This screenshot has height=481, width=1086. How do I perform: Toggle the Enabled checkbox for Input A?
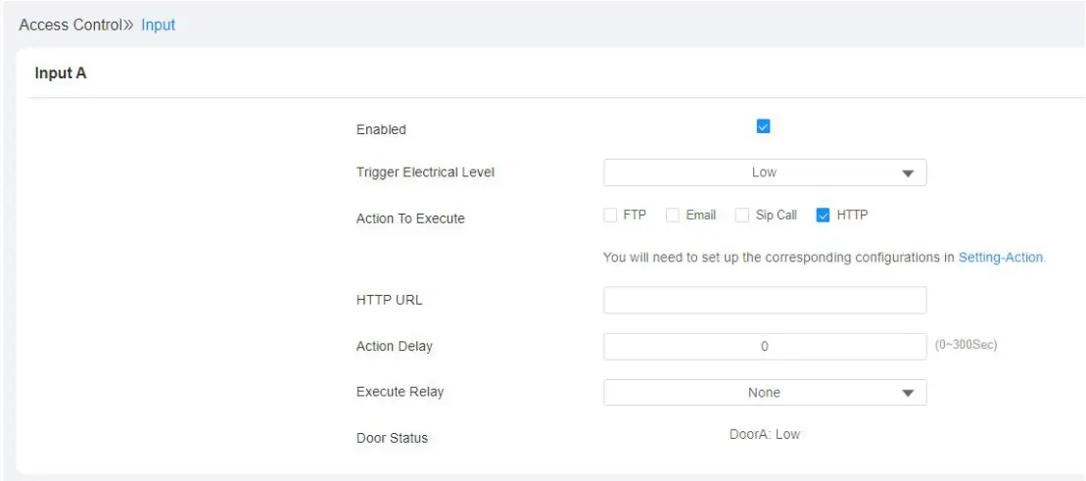click(x=764, y=126)
